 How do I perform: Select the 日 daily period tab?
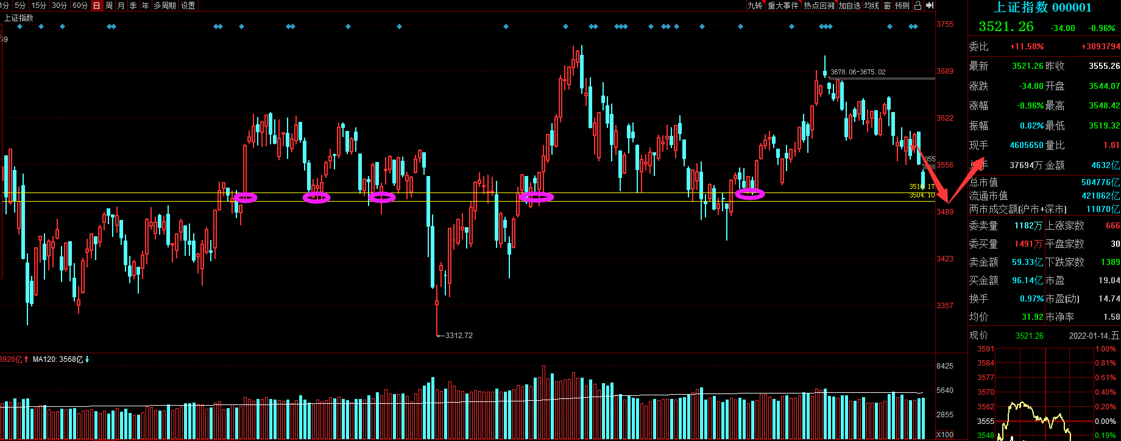tap(96, 5)
